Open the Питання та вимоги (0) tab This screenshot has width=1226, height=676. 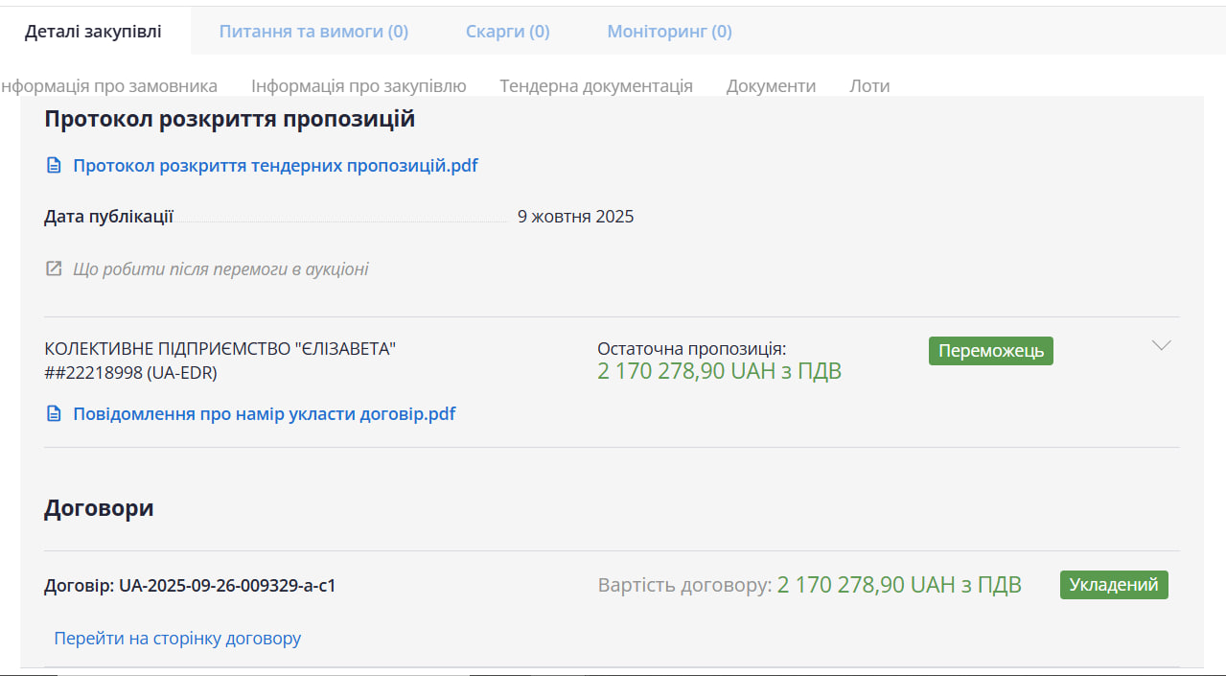[x=313, y=32]
